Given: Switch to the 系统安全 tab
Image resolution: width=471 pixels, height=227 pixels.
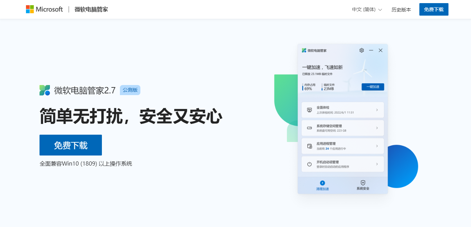Looking at the screenshot, I should tap(363, 185).
